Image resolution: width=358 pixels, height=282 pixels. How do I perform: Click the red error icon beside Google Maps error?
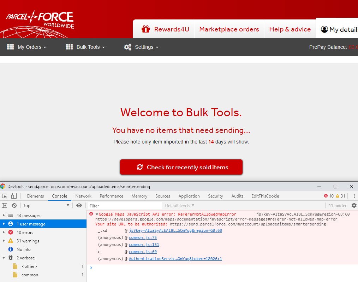tap(91, 214)
